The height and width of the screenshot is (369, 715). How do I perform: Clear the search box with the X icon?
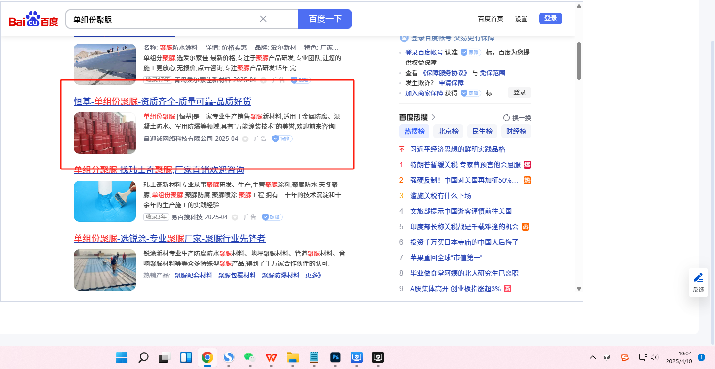263,19
